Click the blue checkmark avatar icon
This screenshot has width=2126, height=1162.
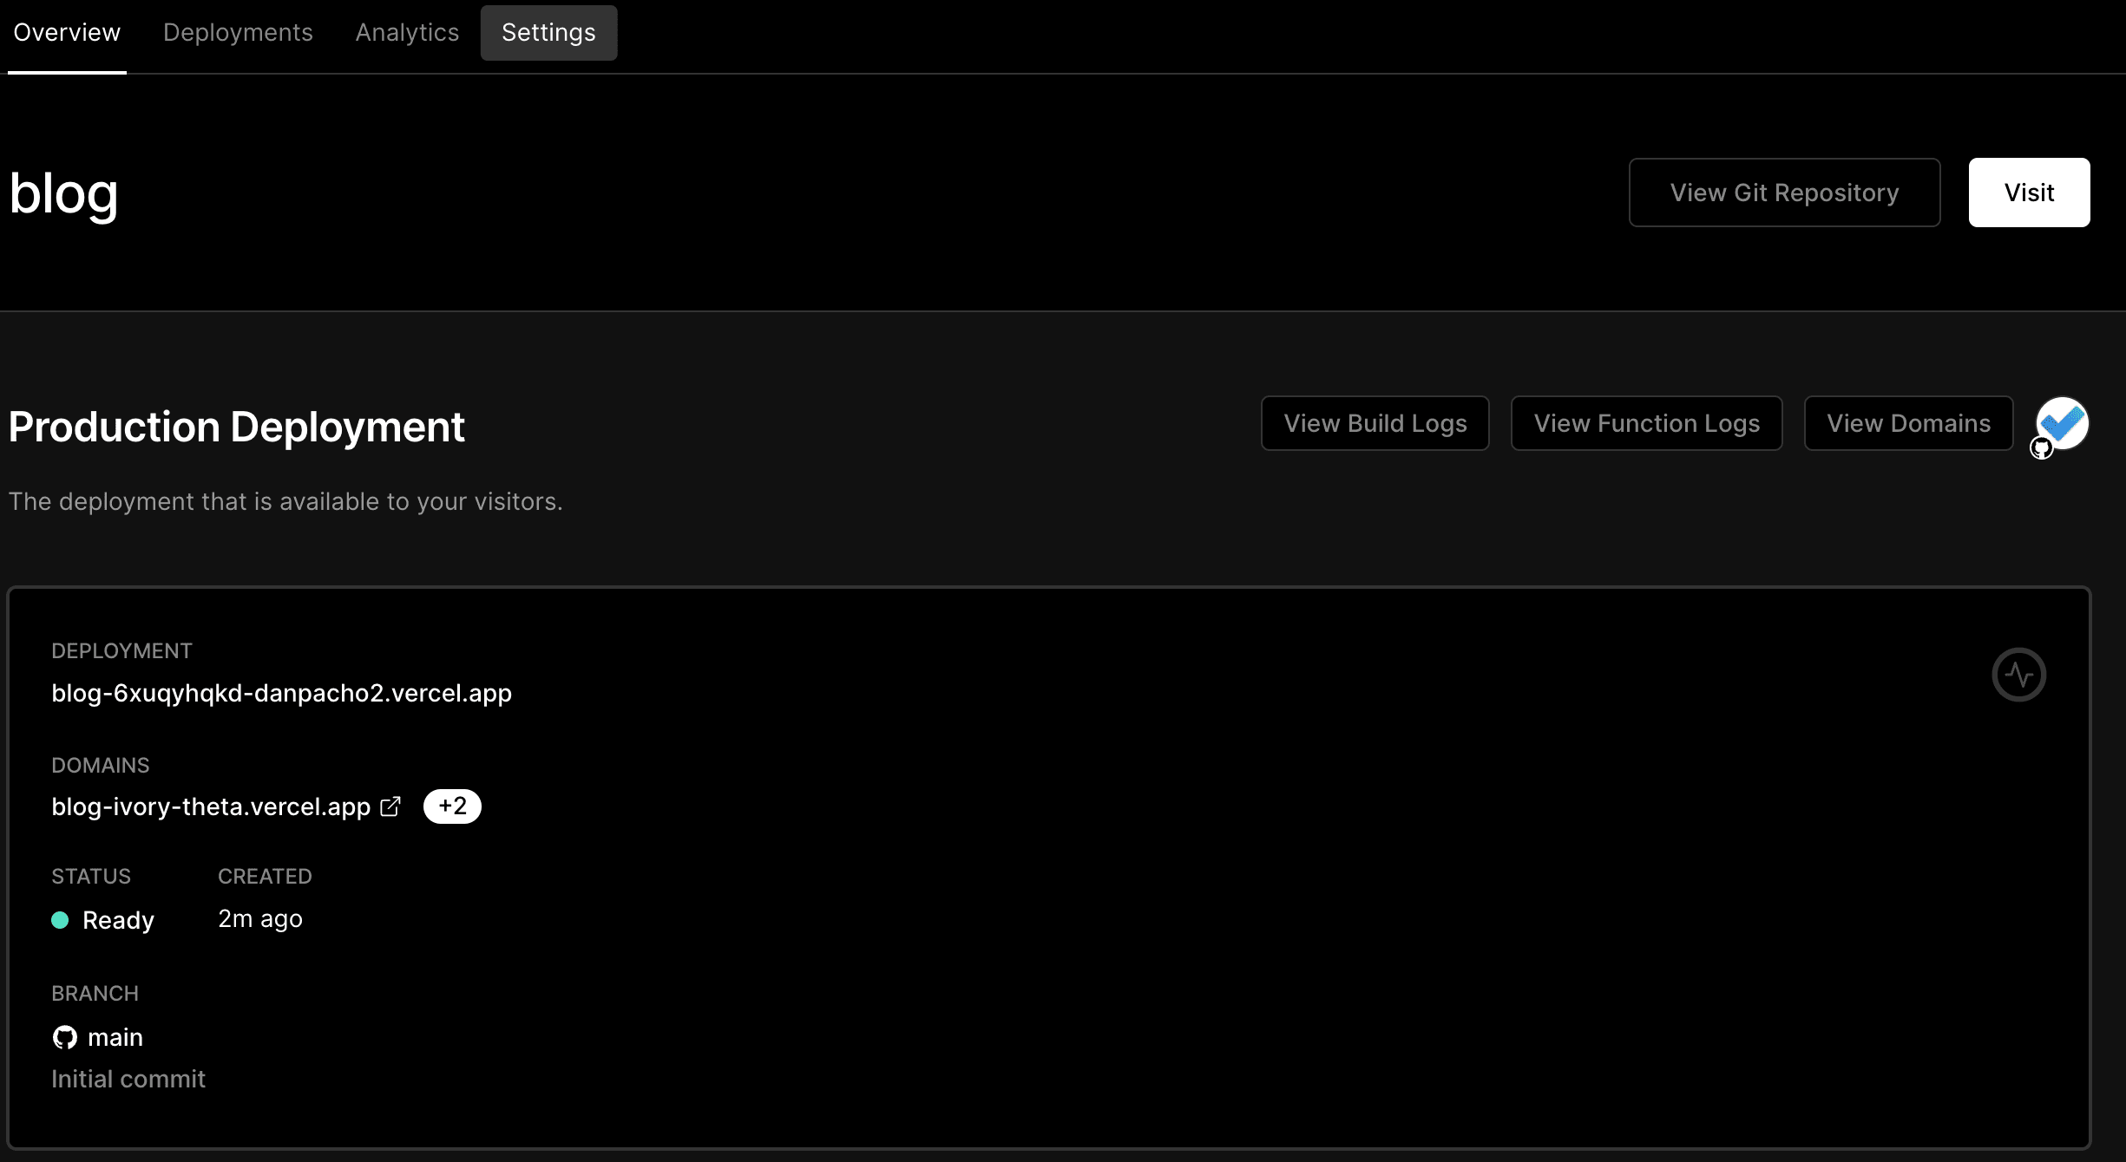click(2063, 422)
